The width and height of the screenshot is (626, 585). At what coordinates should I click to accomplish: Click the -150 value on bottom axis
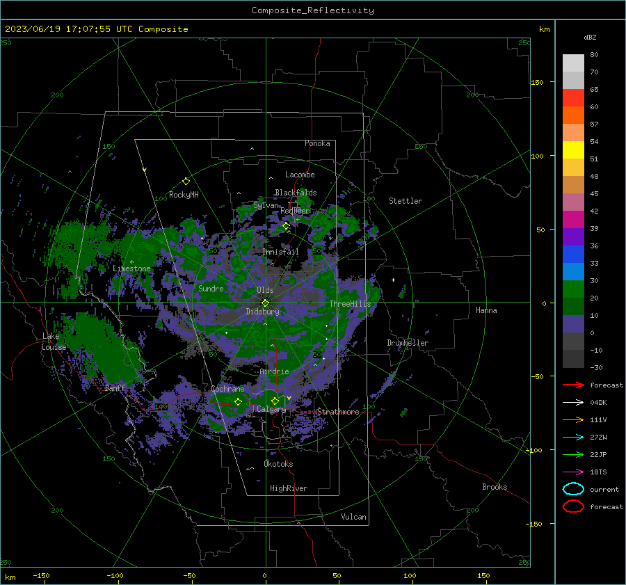[x=41, y=575]
